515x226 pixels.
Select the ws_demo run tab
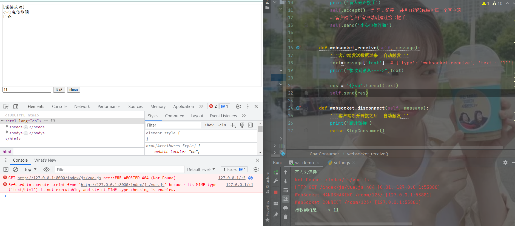[304, 163]
